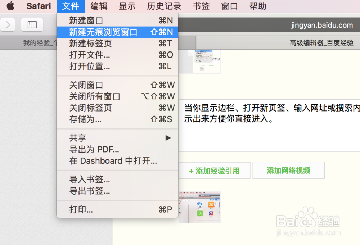Open the 显示 menu
The width and height of the screenshot is (360, 245).
click(x=127, y=6)
